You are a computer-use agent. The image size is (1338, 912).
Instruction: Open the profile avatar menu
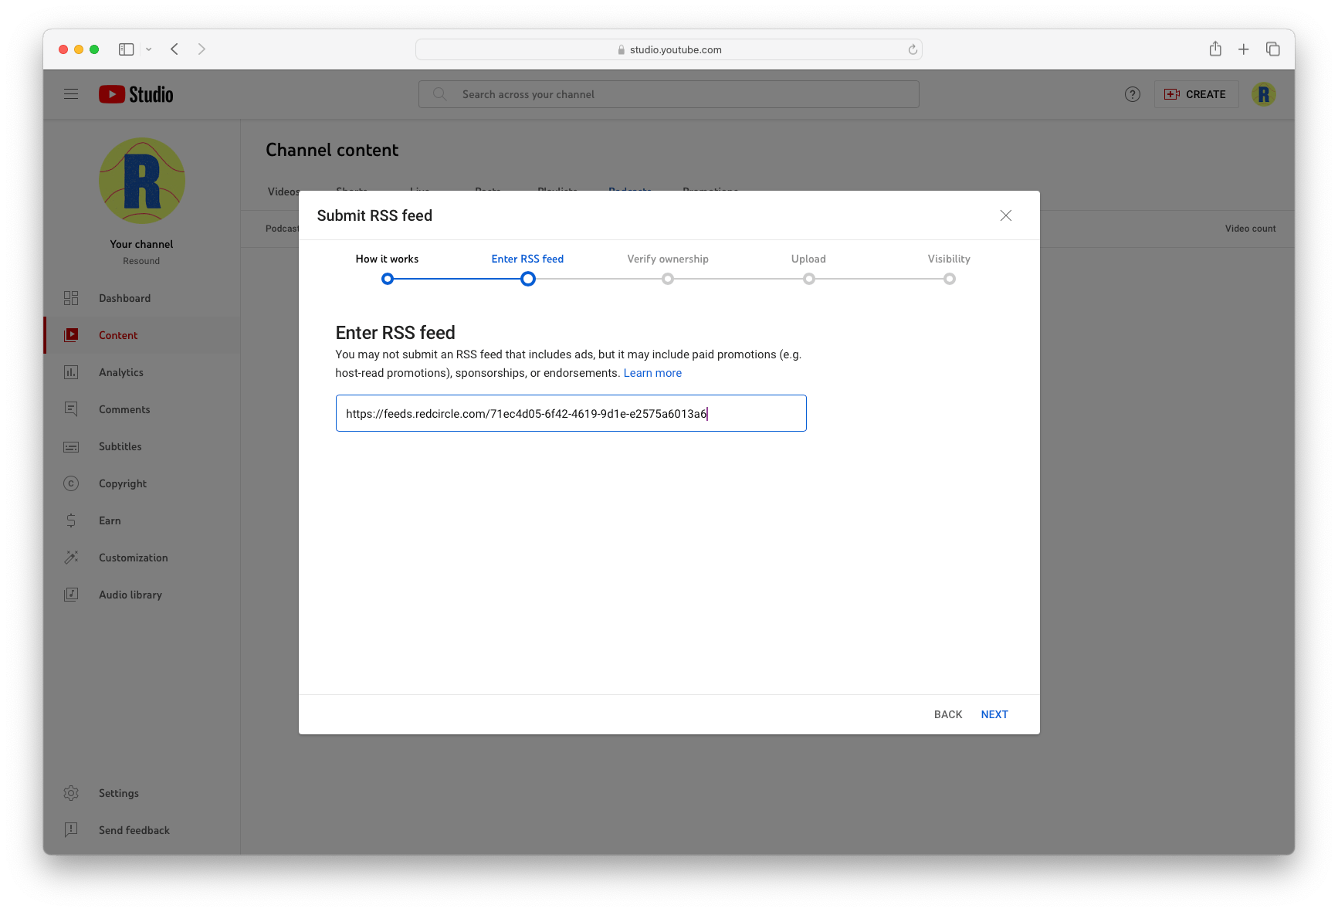click(1264, 93)
